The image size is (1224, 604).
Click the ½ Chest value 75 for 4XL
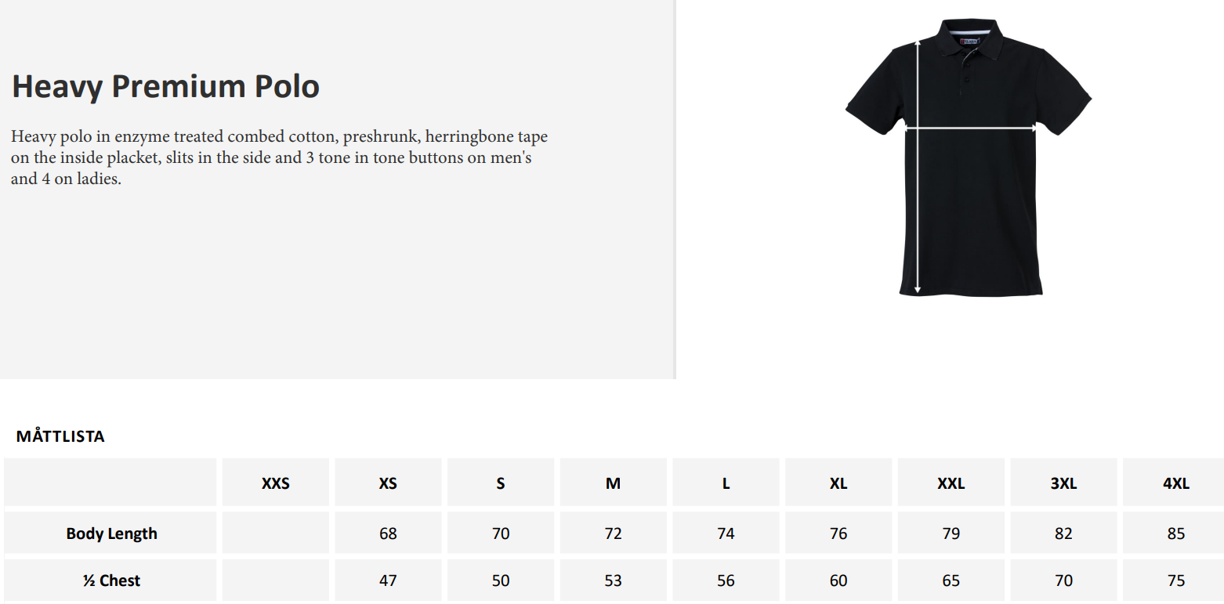1175,580
